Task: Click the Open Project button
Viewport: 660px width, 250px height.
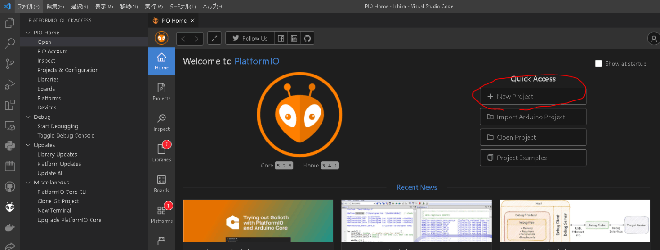Action: tap(533, 137)
